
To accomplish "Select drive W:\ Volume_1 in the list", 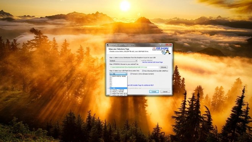I will (x=118, y=90).
